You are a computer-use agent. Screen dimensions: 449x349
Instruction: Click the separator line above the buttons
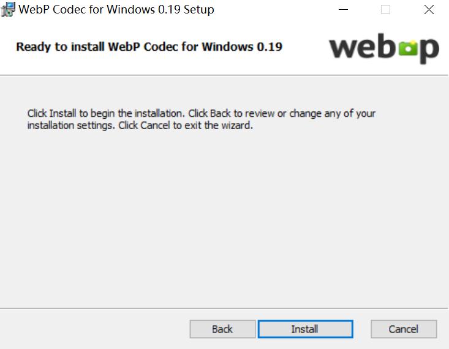click(224, 308)
